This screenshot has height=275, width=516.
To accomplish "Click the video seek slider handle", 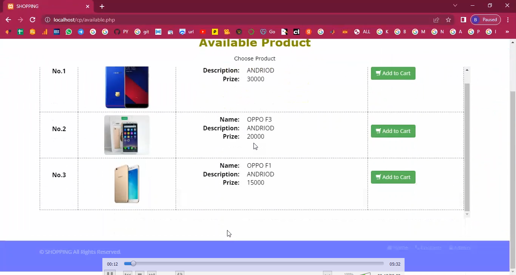I will pos(133,264).
